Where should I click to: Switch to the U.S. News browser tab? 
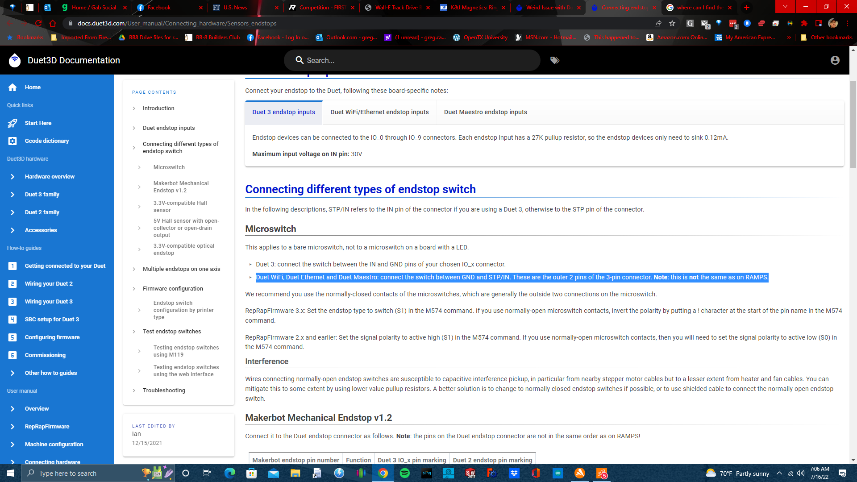(245, 8)
